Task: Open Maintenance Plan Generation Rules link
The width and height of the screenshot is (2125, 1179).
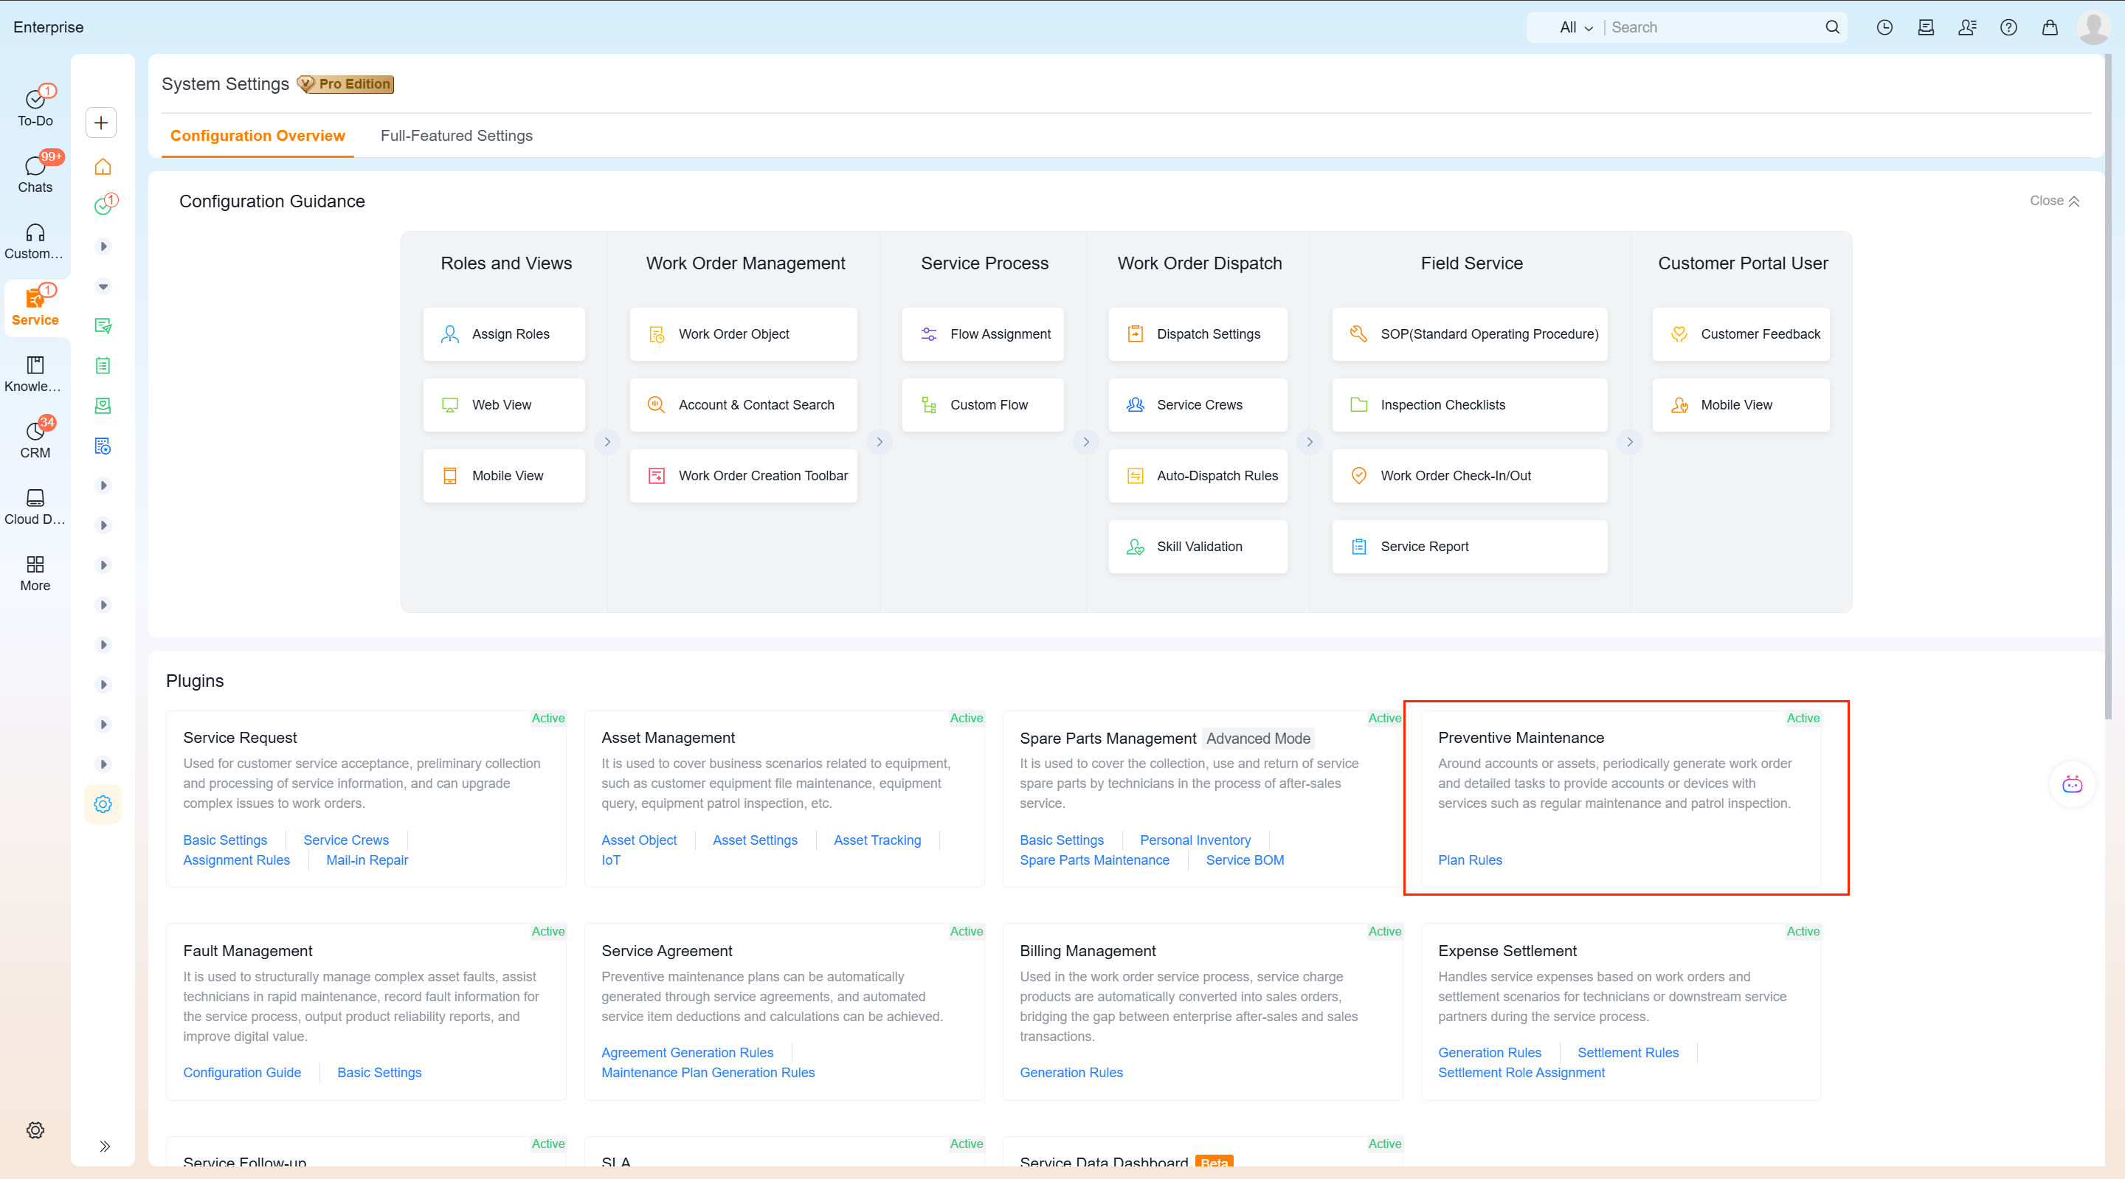Action: [x=708, y=1073]
